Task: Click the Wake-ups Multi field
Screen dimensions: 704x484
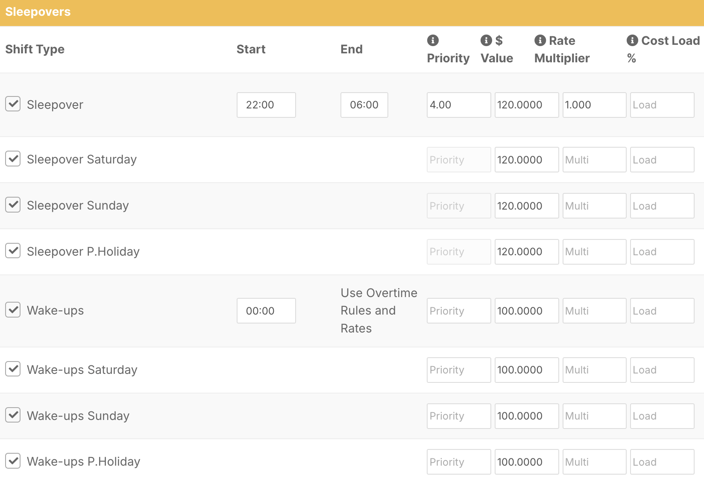Action: 595,311
